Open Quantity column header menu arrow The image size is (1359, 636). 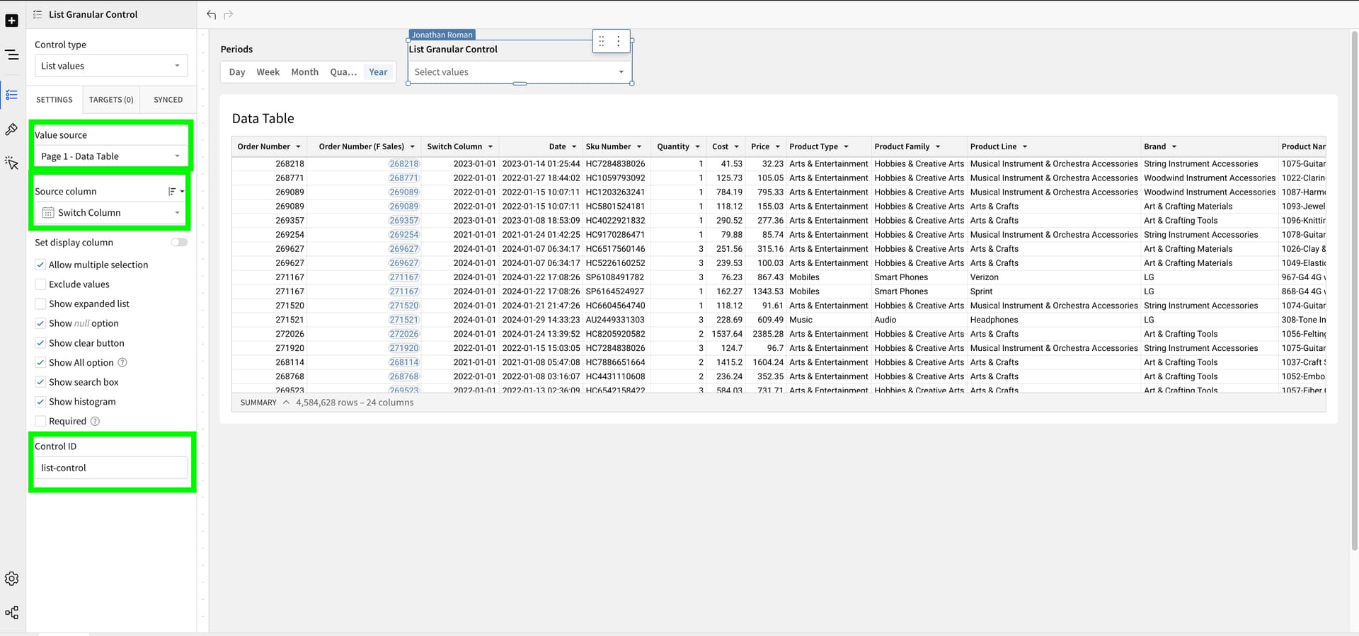tap(697, 146)
